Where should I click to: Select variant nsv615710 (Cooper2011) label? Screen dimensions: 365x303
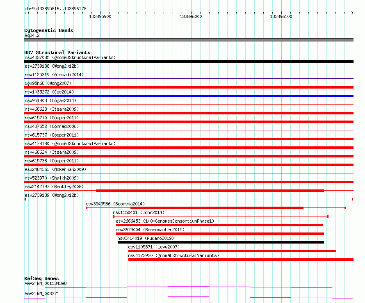52,118
